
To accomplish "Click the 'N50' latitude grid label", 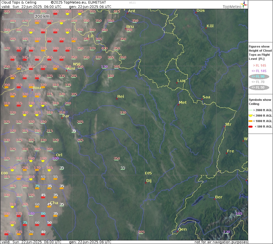I will pyautogui.click(x=77, y=64).
